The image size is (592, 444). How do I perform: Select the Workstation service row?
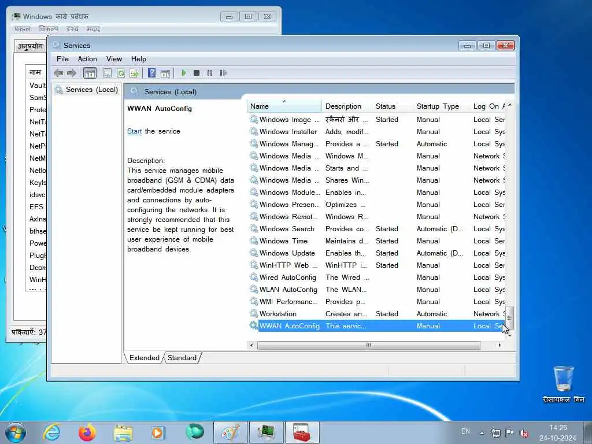point(377,314)
